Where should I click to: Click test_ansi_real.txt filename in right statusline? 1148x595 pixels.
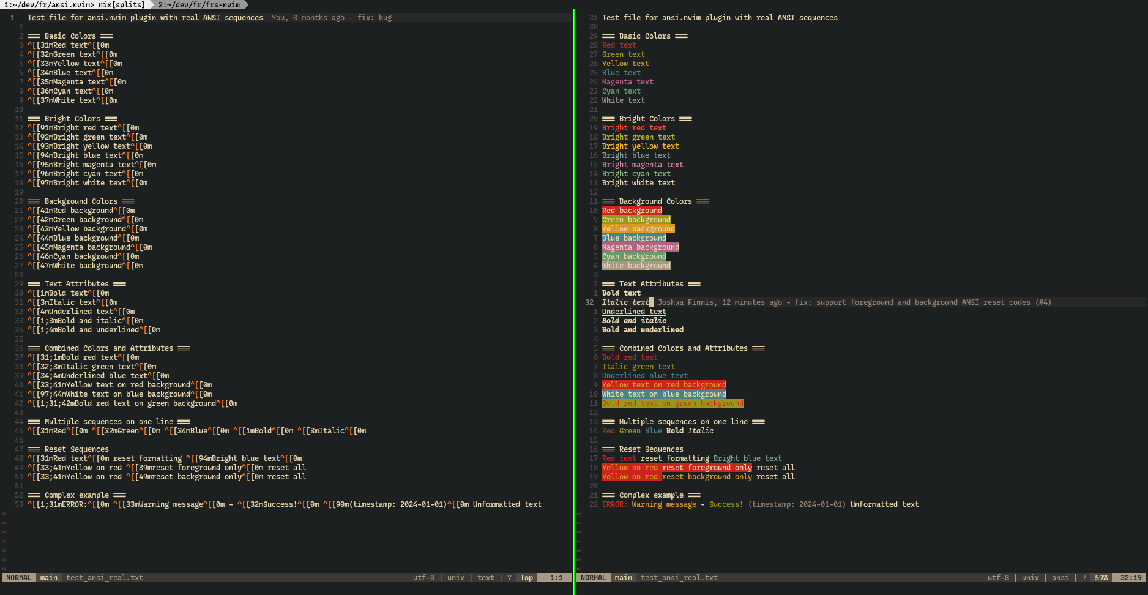tap(679, 578)
